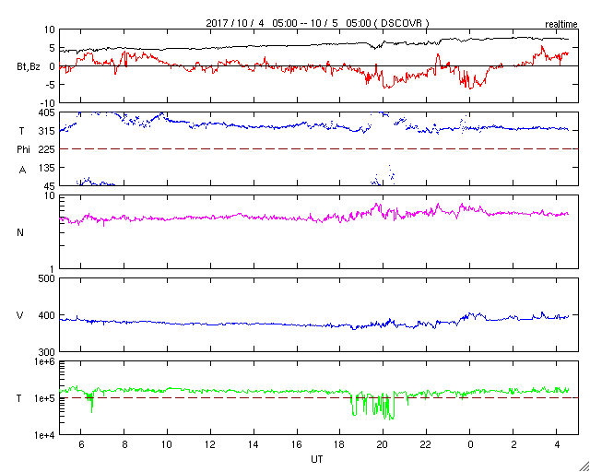The image size is (590, 472).
Task: Click the "5" tick of Bt,Bz axis
Action: tap(53, 48)
